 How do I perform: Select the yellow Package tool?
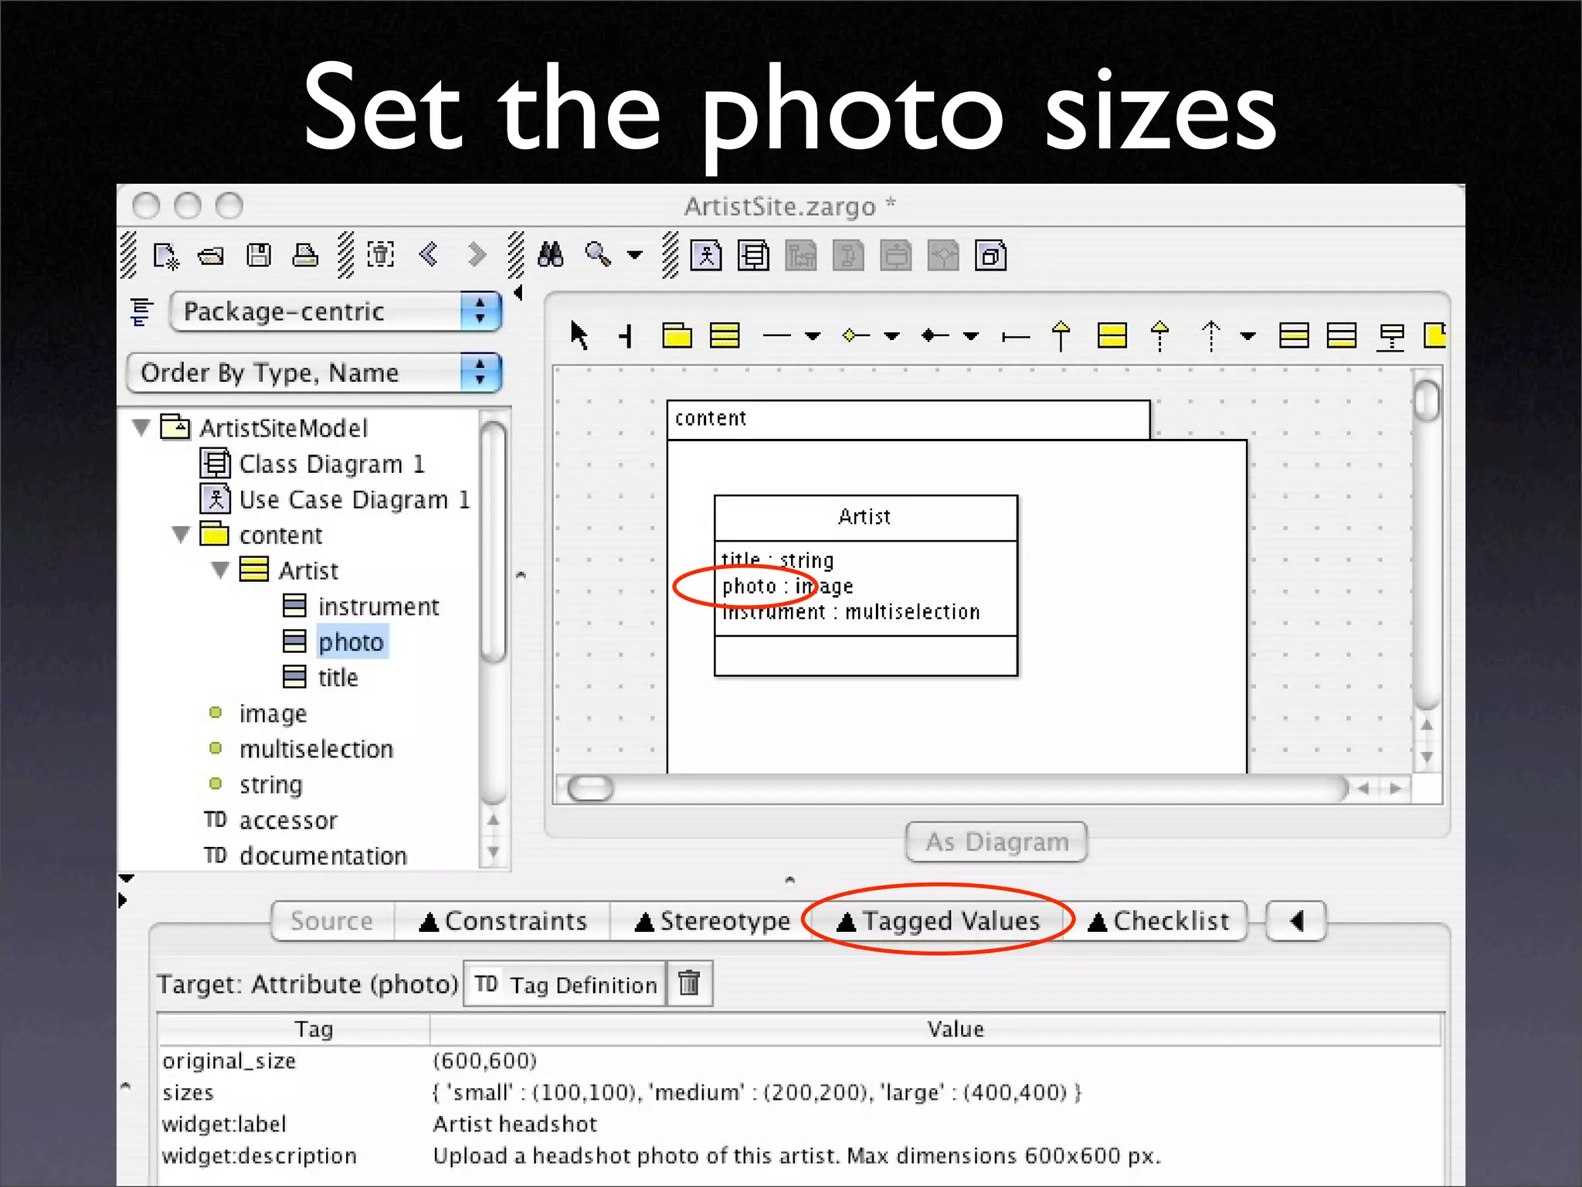pos(677,335)
